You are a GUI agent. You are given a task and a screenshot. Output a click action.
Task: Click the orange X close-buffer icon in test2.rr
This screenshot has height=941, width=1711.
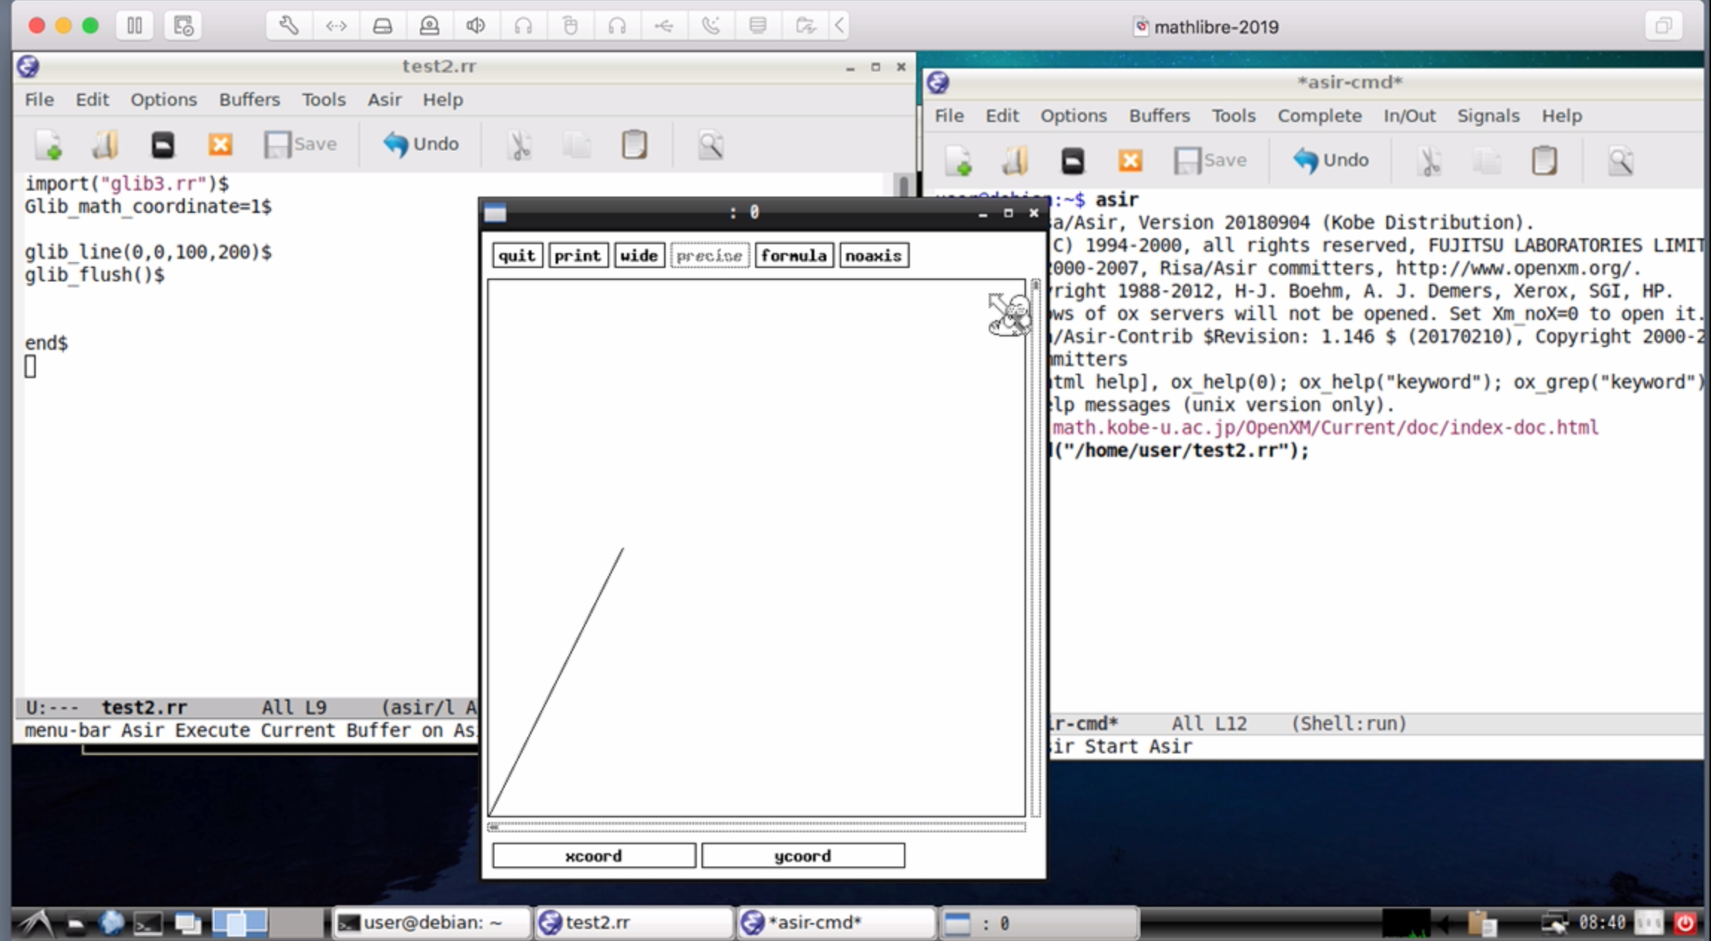[220, 144]
